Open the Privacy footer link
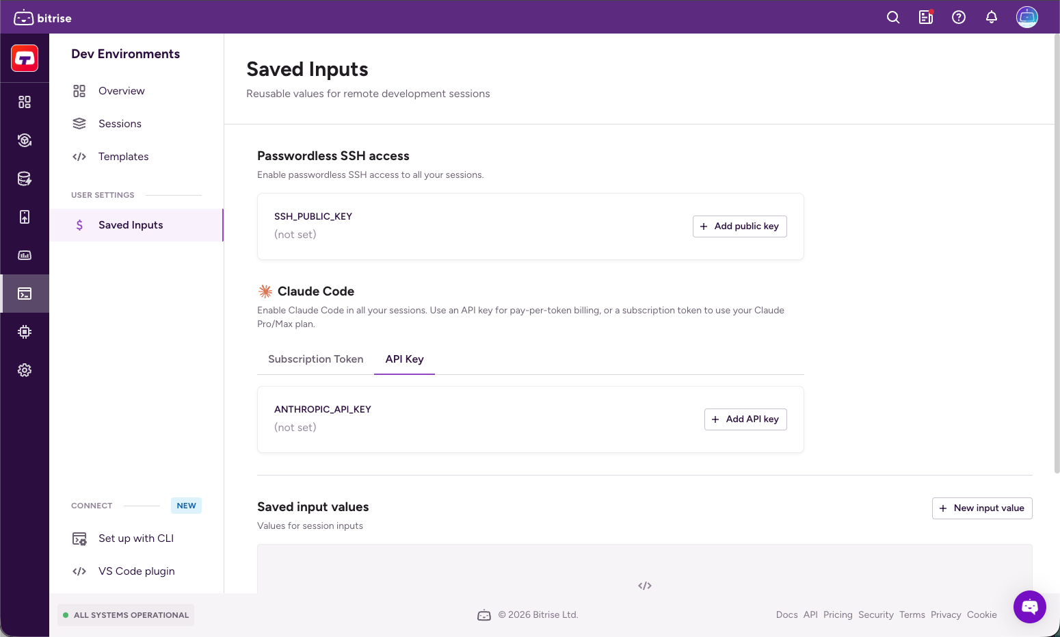Viewport: 1060px width, 637px height. [946, 615]
